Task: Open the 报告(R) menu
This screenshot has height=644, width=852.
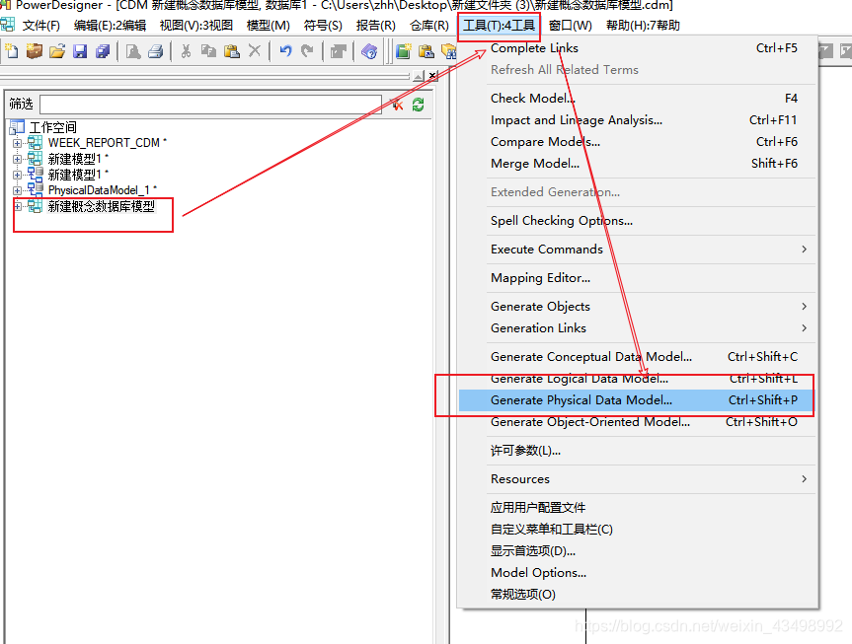Action: 375,26
